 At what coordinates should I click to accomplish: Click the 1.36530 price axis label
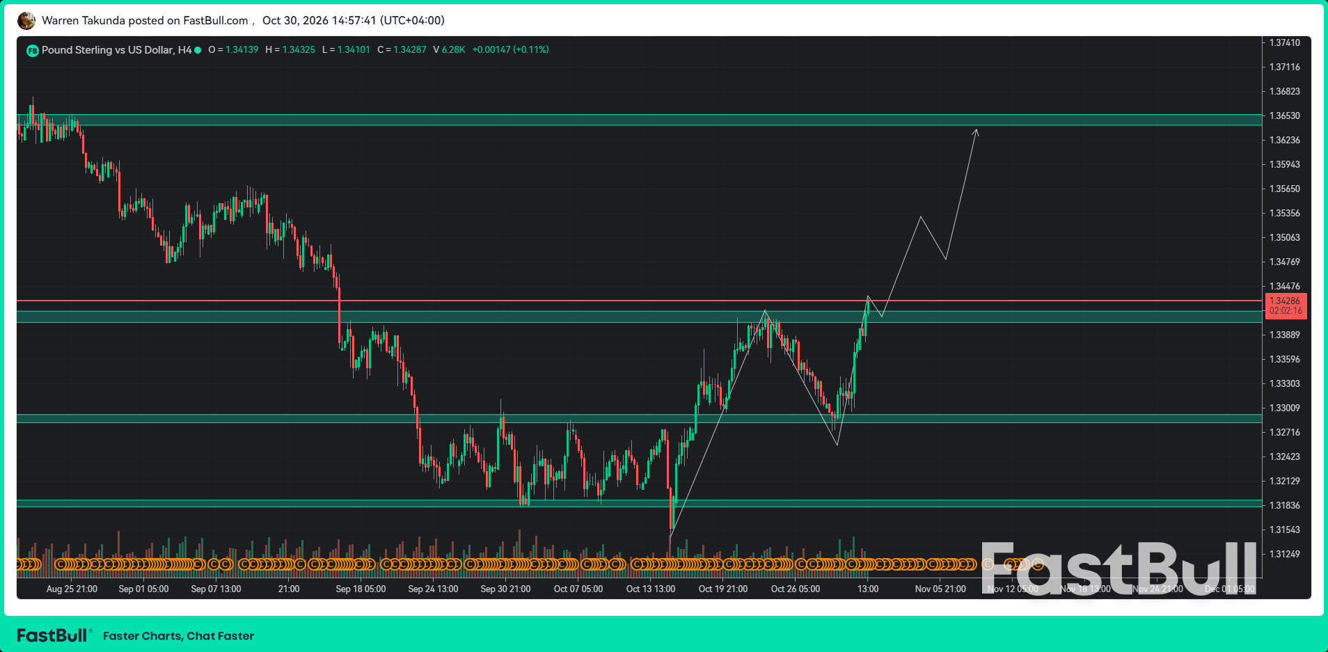[1285, 116]
